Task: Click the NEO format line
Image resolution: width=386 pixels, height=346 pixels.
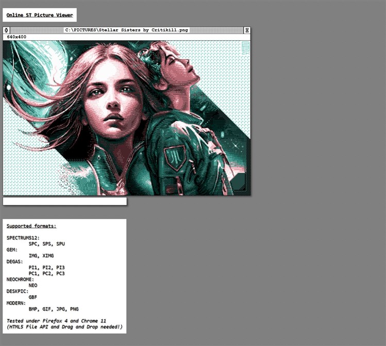Action: click(33, 286)
